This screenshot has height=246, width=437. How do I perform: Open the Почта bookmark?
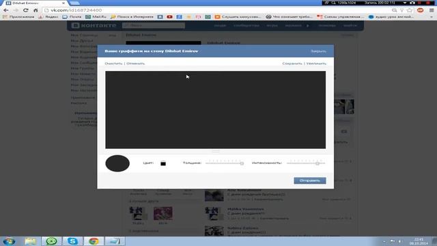pyautogui.click(x=72, y=16)
